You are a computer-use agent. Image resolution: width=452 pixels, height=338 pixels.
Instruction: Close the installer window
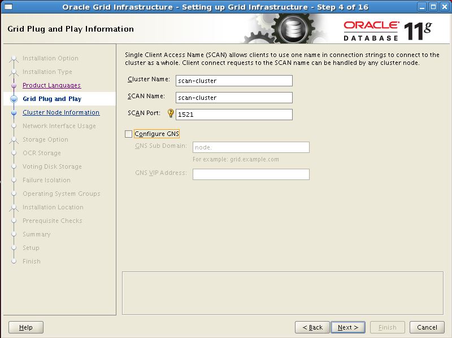(445, 7)
